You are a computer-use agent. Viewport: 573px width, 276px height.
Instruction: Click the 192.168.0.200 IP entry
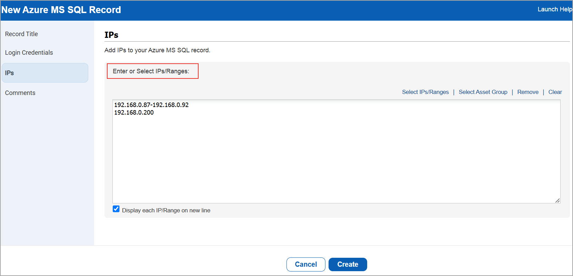[134, 113]
